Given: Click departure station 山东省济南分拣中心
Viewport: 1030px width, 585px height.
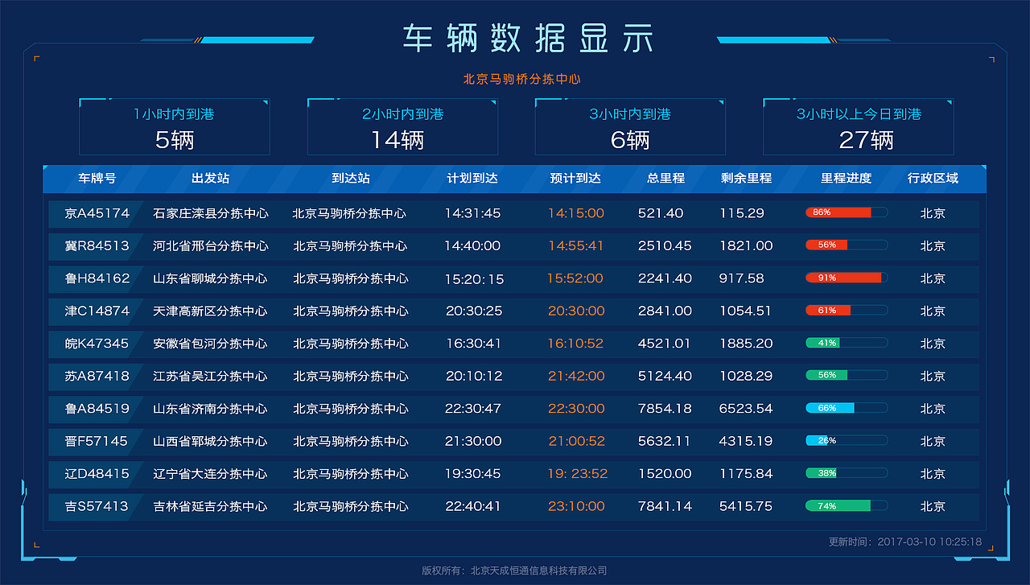Looking at the screenshot, I should click(211, 409).
